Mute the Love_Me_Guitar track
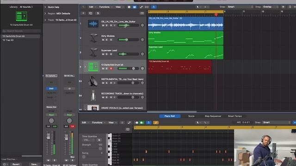Viewport: 296px width, 166px height. (103, 25)
